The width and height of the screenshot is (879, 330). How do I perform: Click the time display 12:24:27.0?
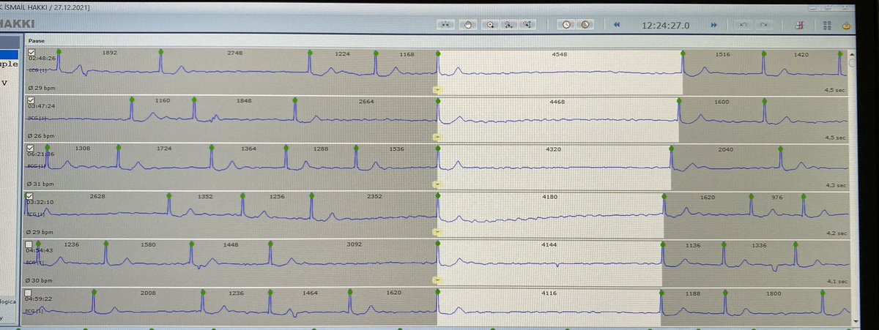click(665, 24)
